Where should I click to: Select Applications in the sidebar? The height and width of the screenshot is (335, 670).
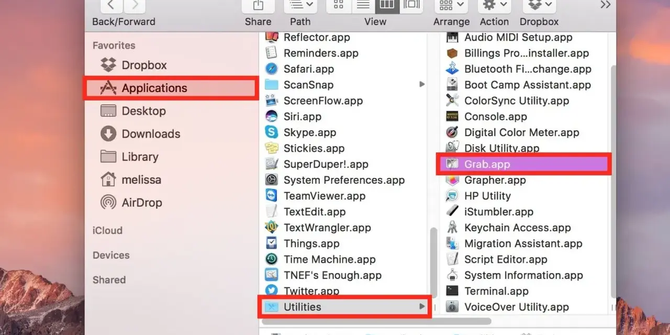(171, 88)
